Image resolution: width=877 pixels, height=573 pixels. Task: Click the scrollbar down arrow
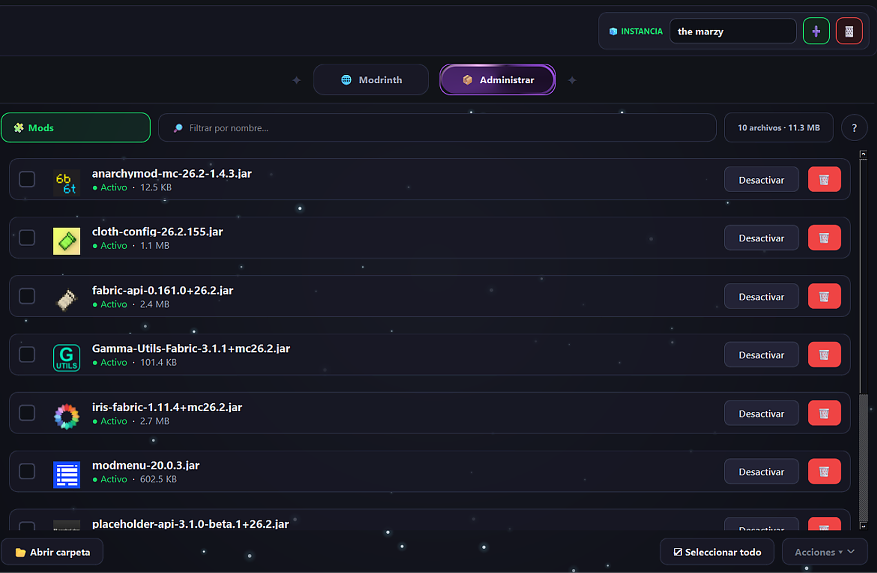coord(863,526)
